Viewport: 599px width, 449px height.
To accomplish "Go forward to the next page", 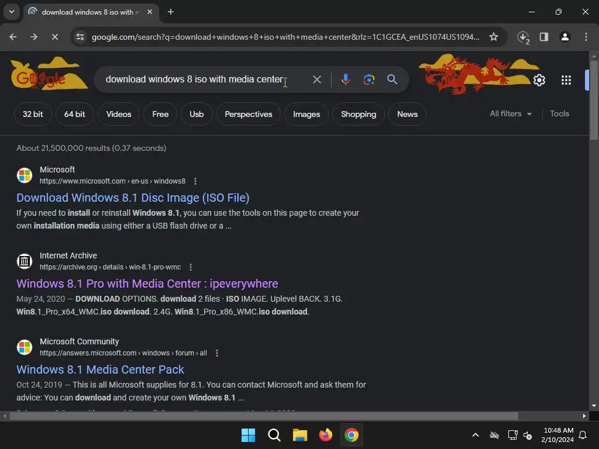I will tap(33, 37).
